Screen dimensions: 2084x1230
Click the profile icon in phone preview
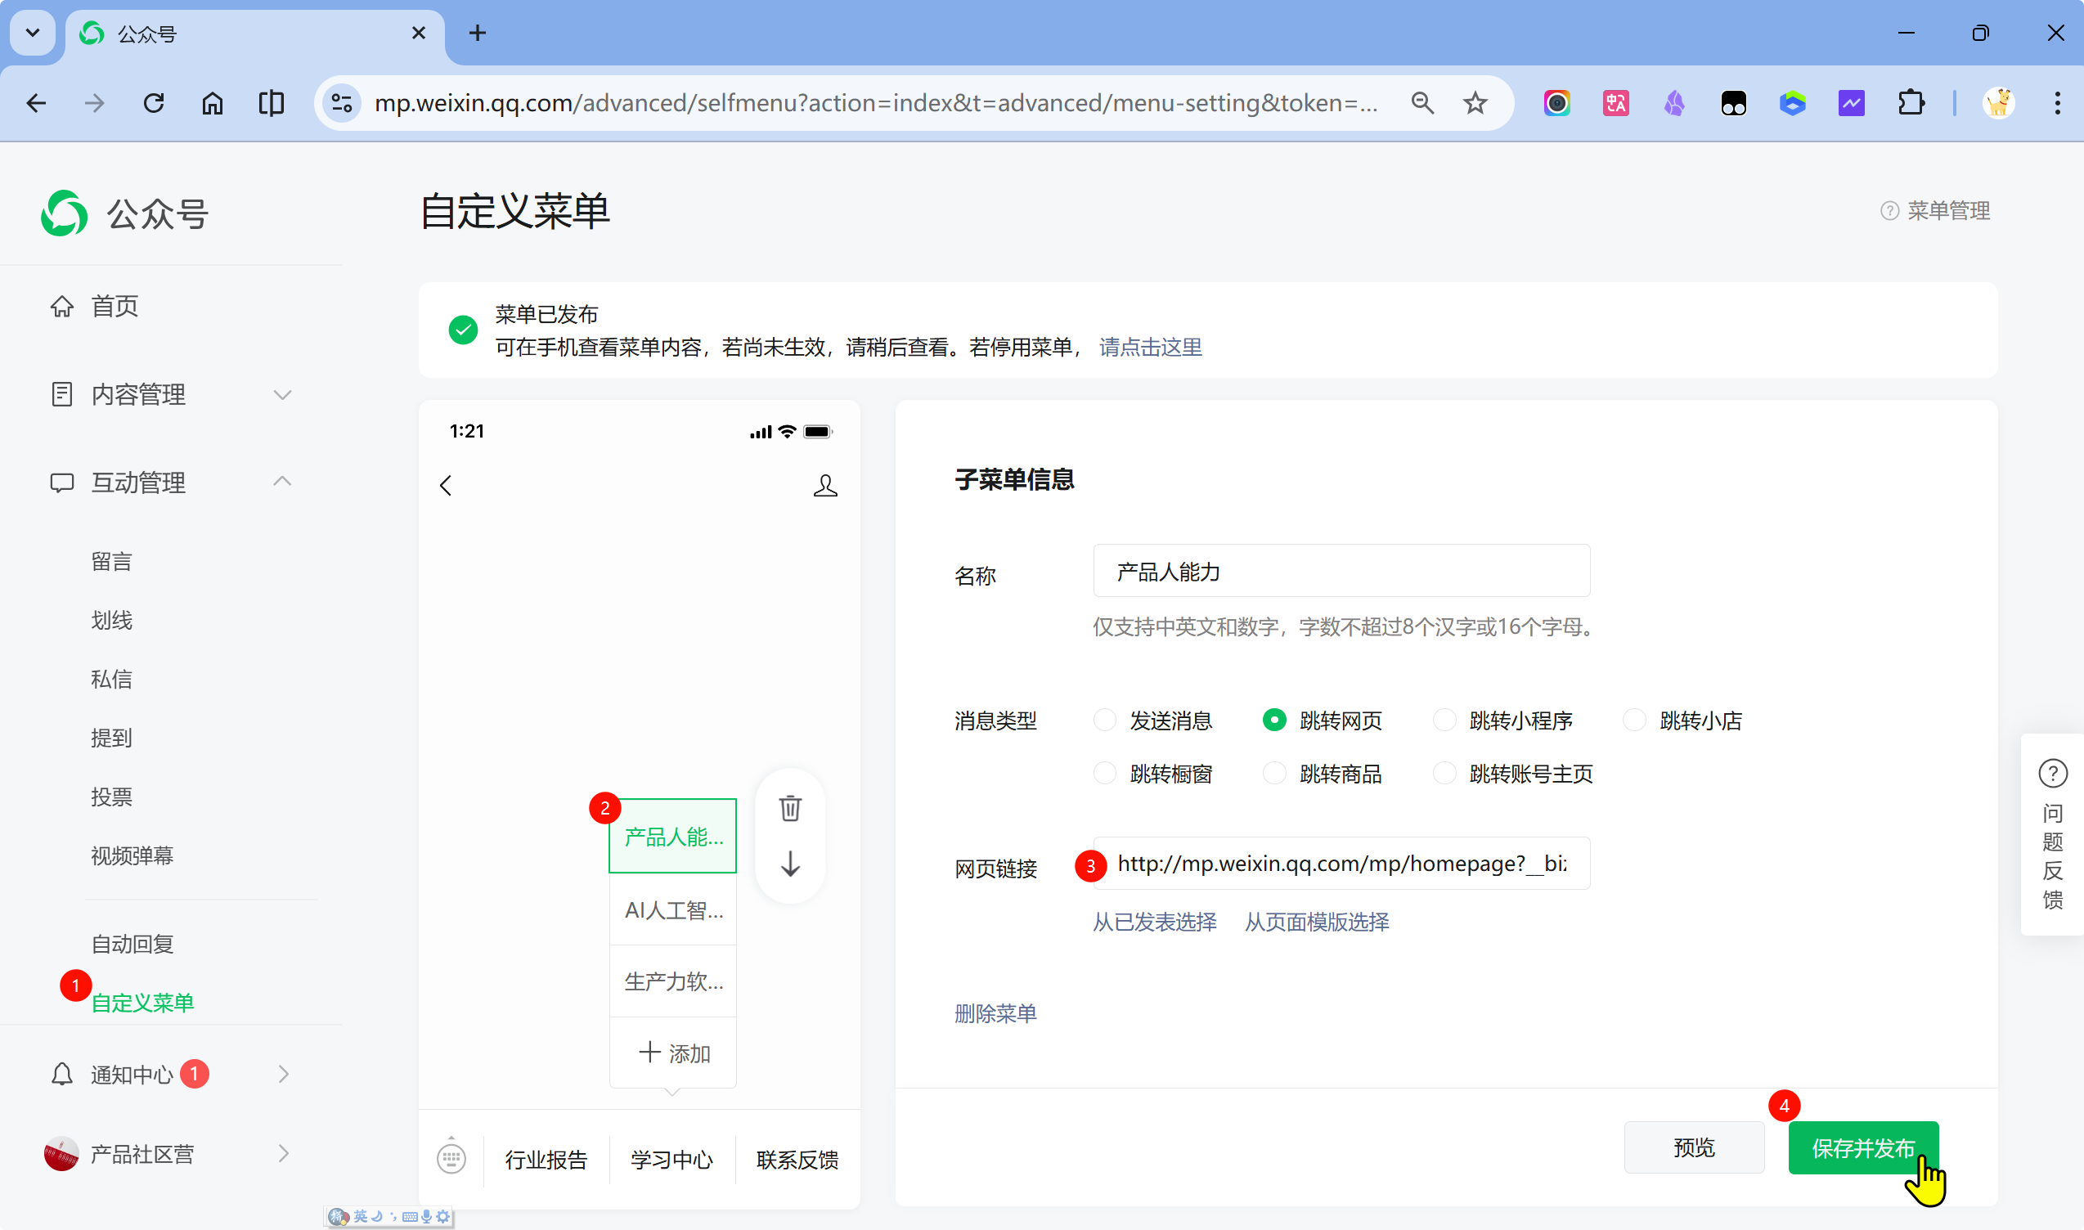click(824, 485)
